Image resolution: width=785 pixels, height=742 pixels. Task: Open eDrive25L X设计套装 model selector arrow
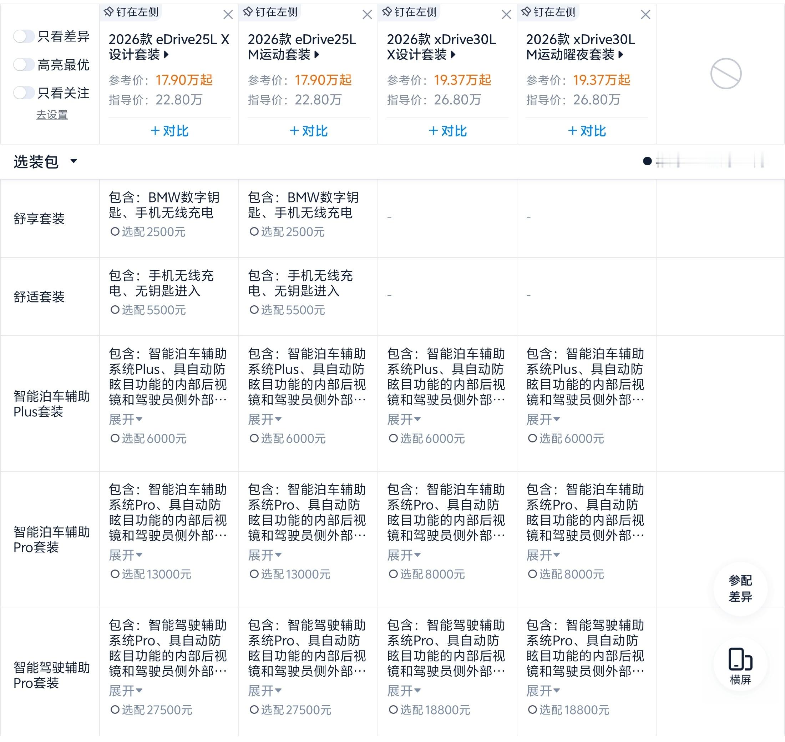166,55
